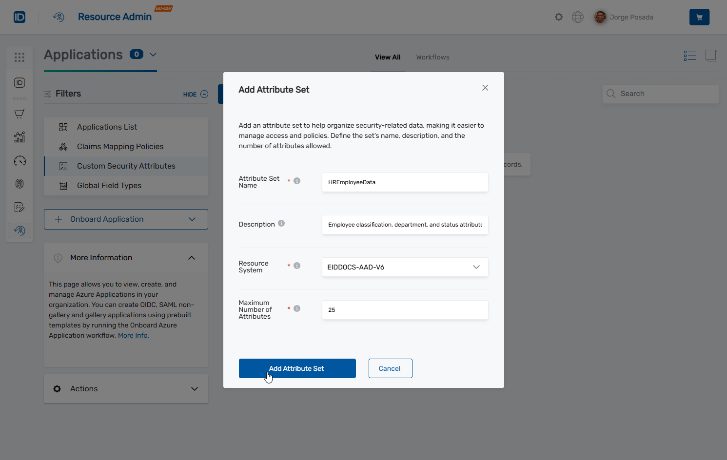Collapse the More Information section
The image size is (727, 460).
[x=192, y=257]
